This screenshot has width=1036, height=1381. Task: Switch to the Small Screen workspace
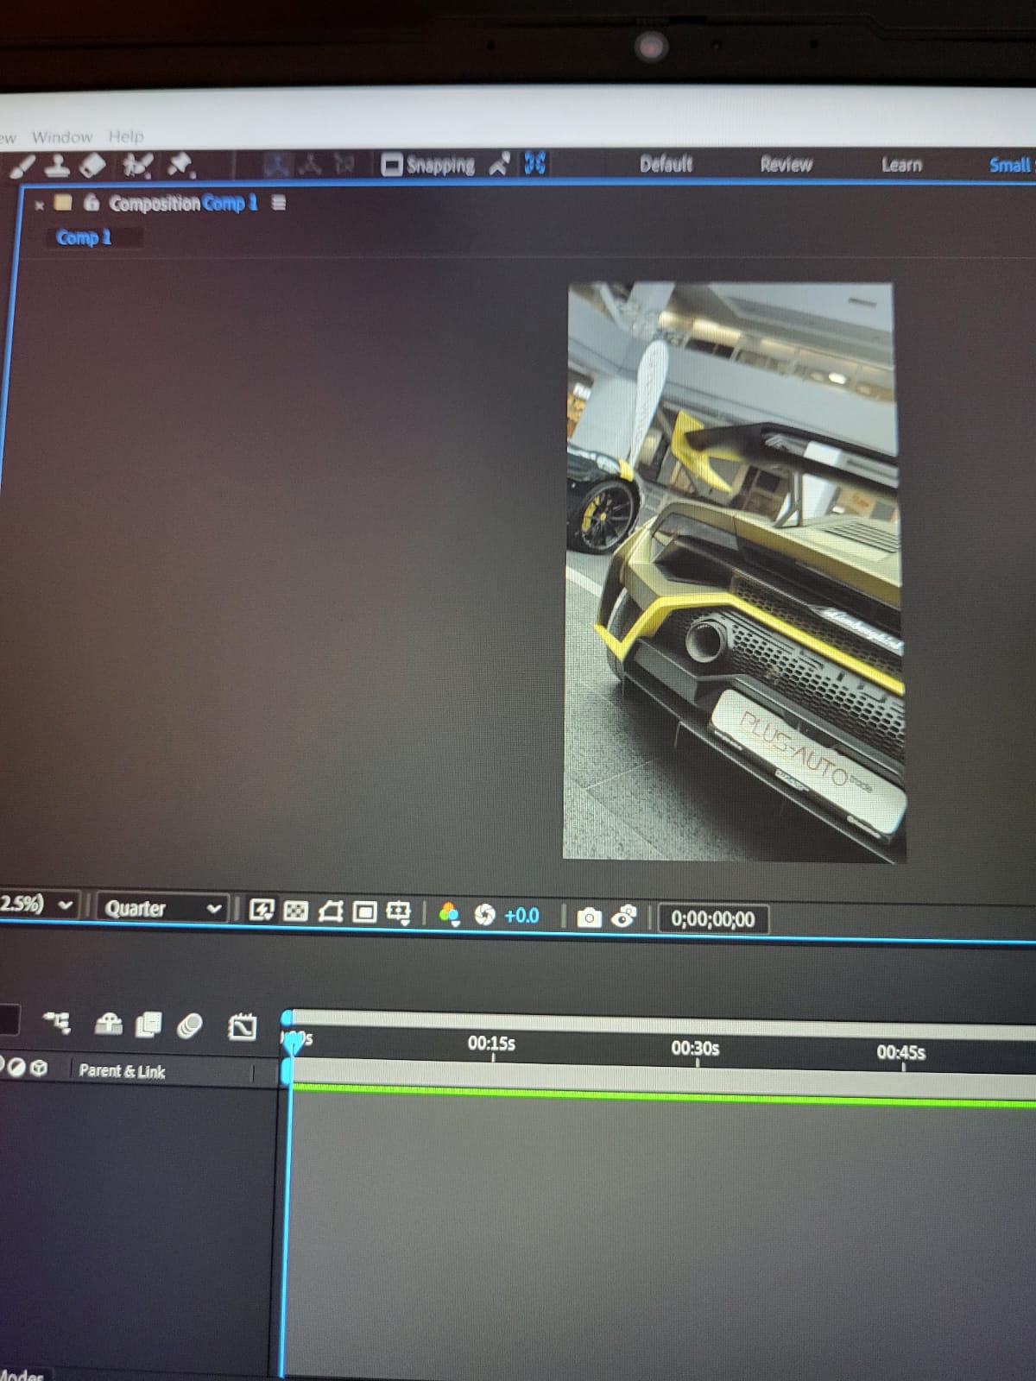pyautogui.click(x=1011, y=165)
